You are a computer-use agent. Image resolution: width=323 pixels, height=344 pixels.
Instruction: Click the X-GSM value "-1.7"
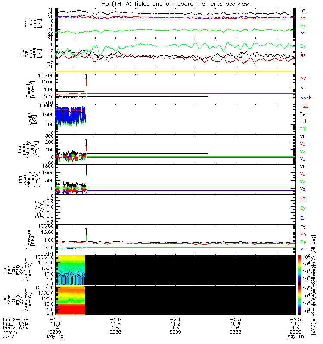coord(55,319)
